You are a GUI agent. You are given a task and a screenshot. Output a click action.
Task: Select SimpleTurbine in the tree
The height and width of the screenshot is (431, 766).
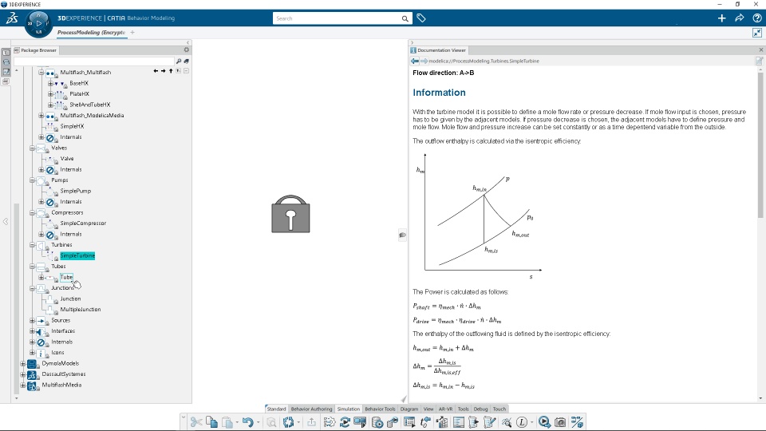[x=77, y=255]
